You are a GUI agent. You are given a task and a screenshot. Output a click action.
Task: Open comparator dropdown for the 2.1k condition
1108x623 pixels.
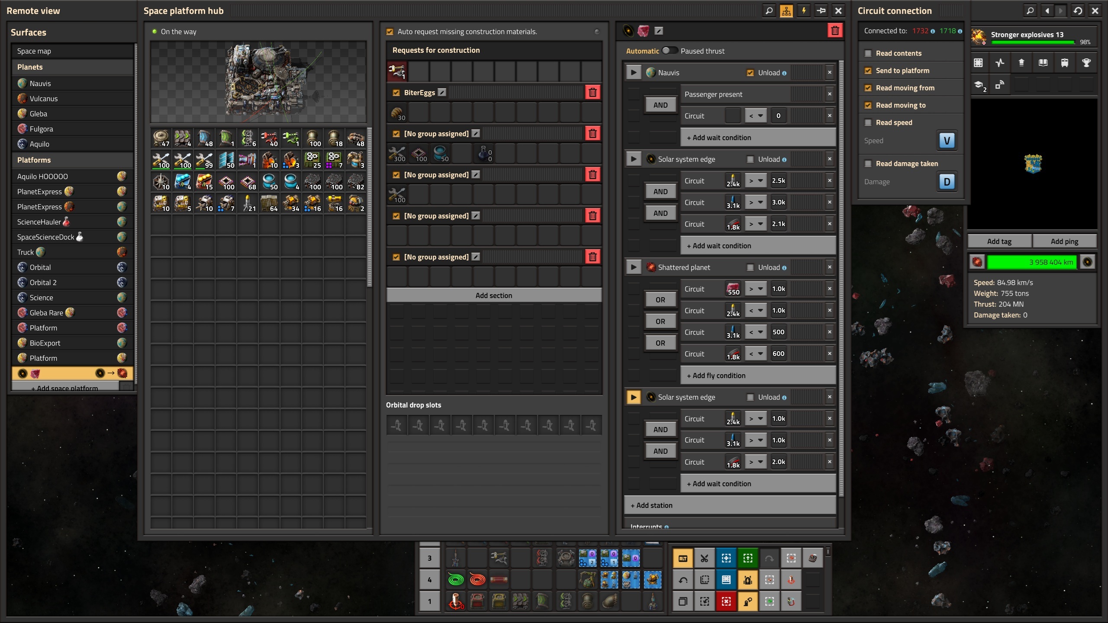click(x=756, y=224)
